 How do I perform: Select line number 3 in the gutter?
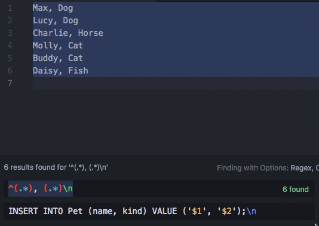(10, 33)
